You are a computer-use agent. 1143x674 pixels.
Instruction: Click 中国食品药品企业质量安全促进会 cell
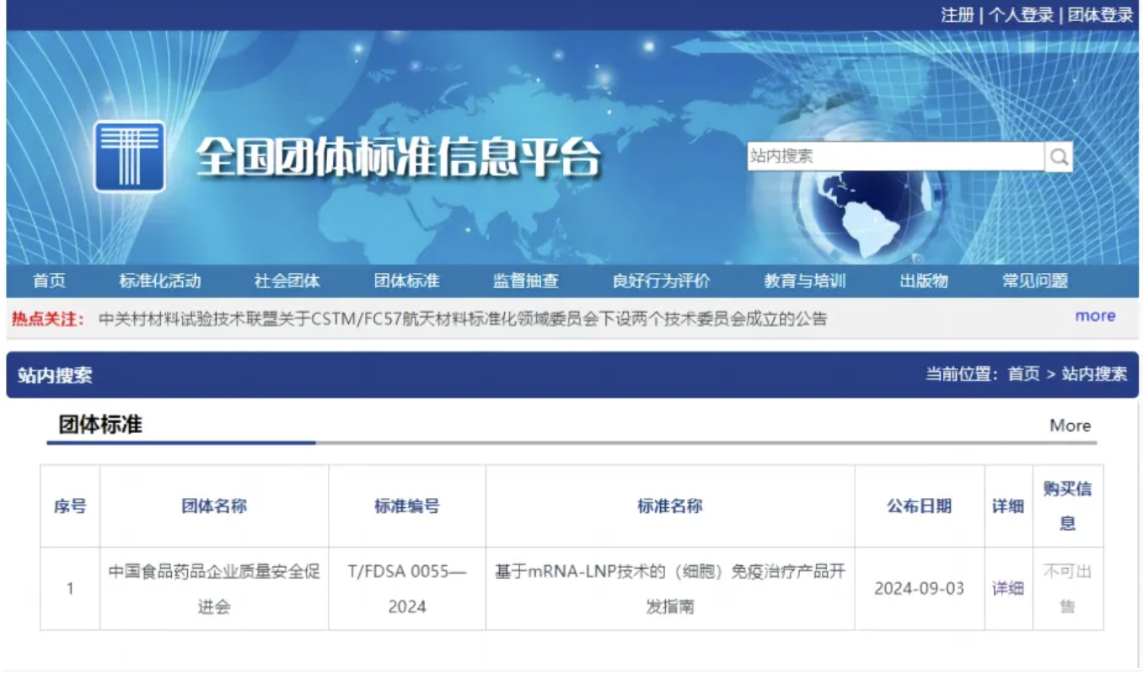214,589
